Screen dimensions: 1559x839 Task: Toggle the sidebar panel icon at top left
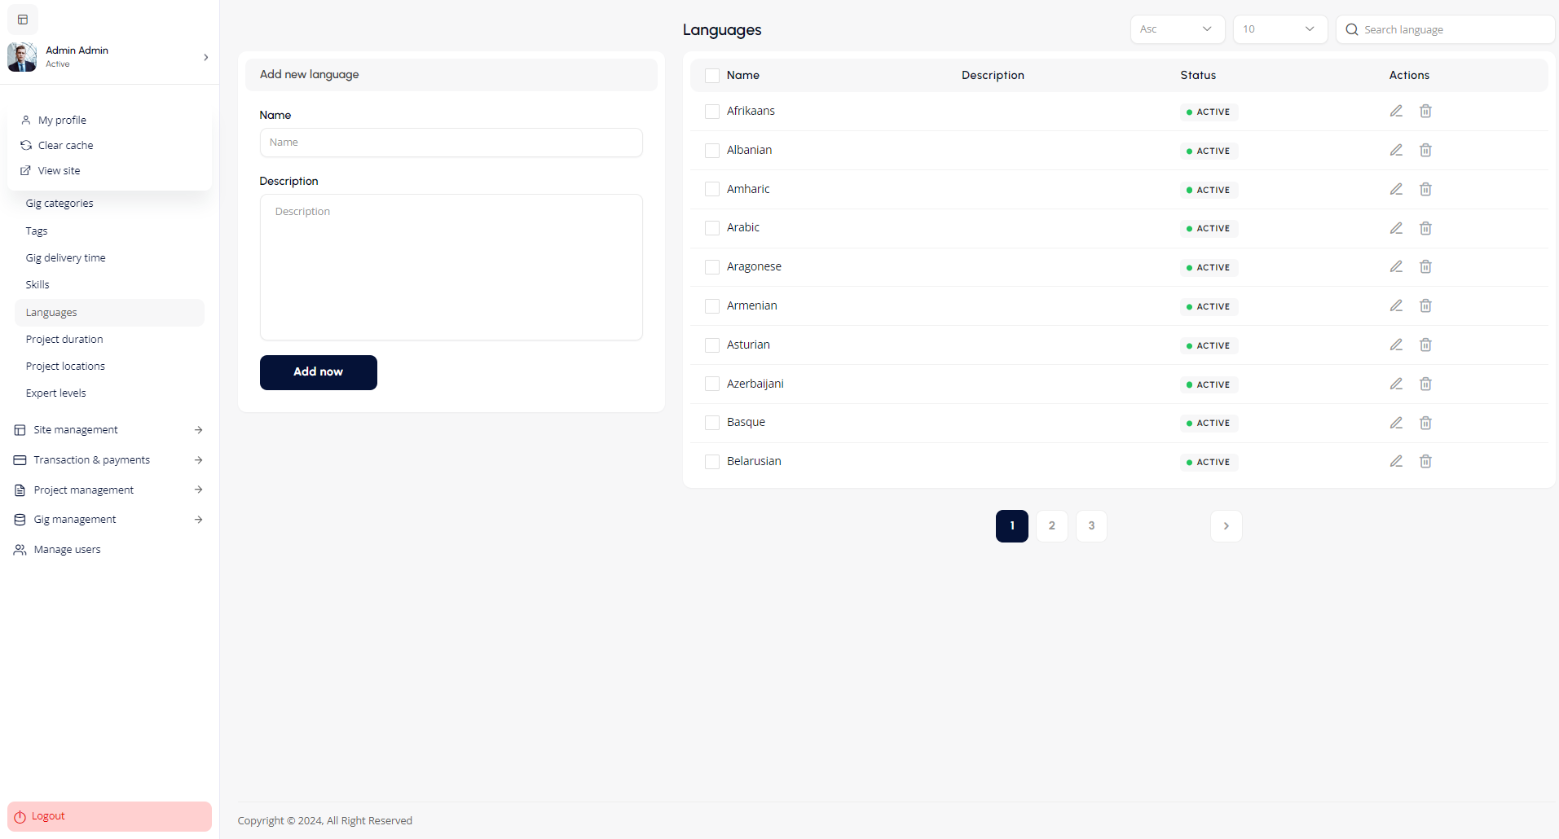(x=23, y=20)
